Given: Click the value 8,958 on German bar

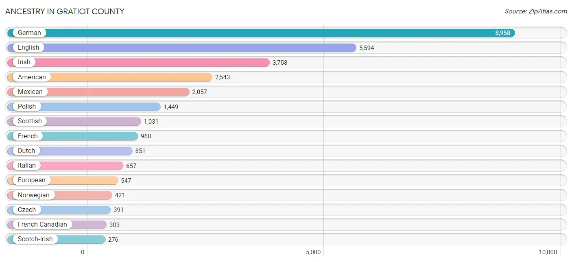Looking at the screenshot, I should (502, 33).
